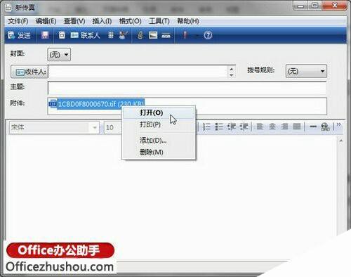Click the blue Help question mark icon
This screenshot has height=277, width=351.
pos(208,35)
